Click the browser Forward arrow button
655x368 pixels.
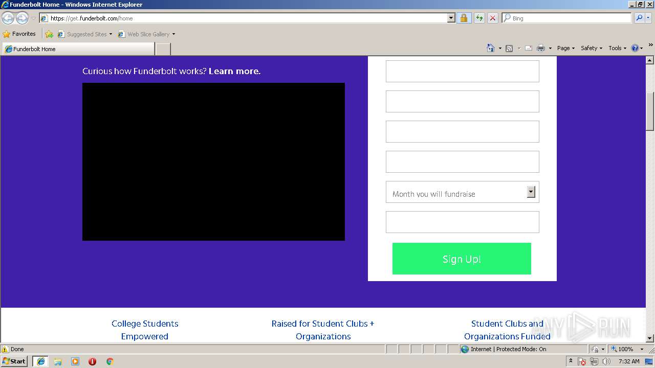(22, 18)
